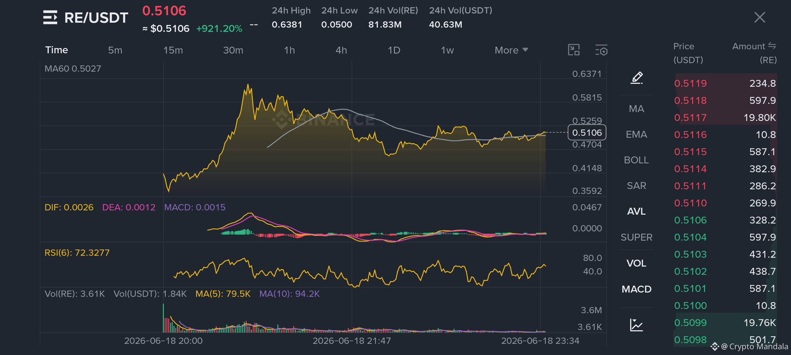791x355 pixels.
Task: Select bid order at price 0.5099
Action: tap(725, 322)
